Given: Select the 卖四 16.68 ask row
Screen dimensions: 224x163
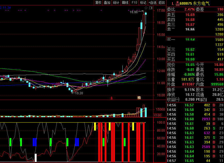Looking at the screenshot, I should [x=195, y=20].
